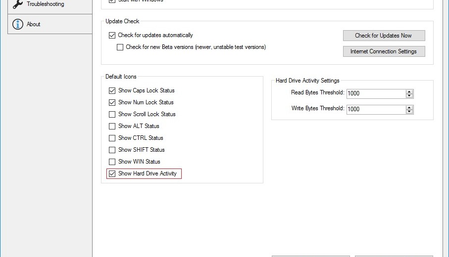Screen dimensions: 449x257
Task: Click the Troubleshooting wrench icon
Action: [x=18, y=4]
